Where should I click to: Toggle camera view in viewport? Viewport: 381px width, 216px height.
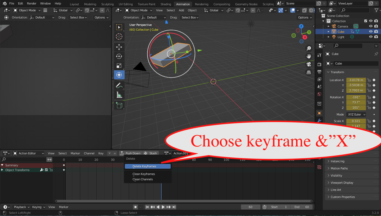309,64
